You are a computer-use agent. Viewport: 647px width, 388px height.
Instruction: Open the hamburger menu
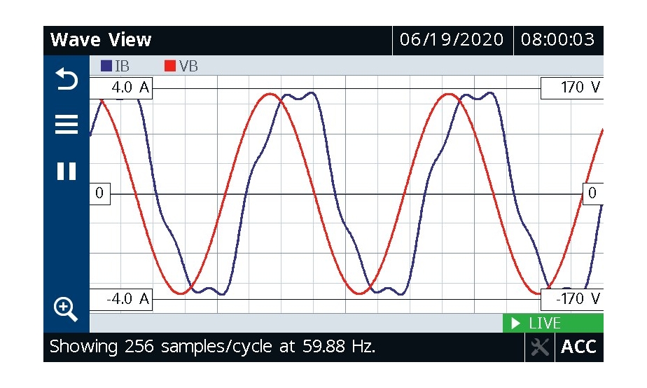(67, 125)
